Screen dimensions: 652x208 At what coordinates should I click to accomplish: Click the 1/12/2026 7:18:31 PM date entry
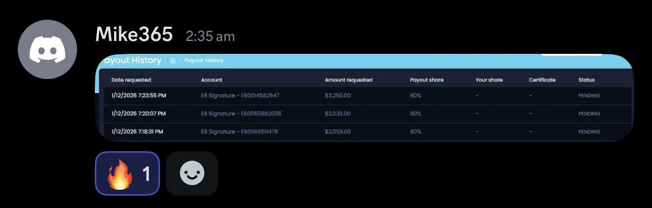click(137, 132)
